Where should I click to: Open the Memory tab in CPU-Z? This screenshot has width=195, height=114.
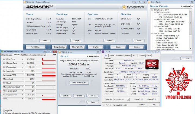[x=128, y=56]
